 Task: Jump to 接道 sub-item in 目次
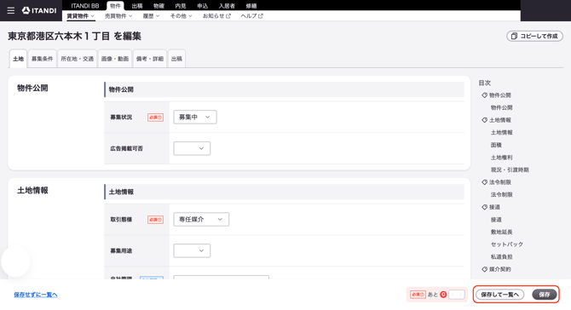(x=496, y=220)
